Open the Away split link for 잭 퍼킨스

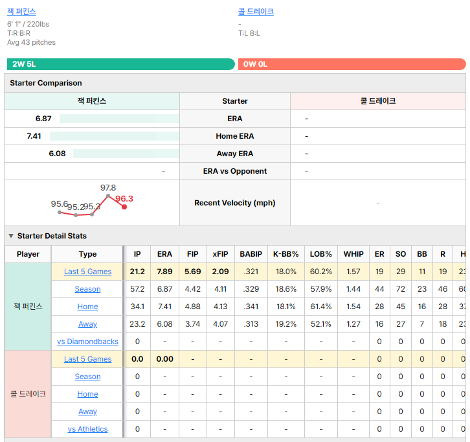pos(87,324)
